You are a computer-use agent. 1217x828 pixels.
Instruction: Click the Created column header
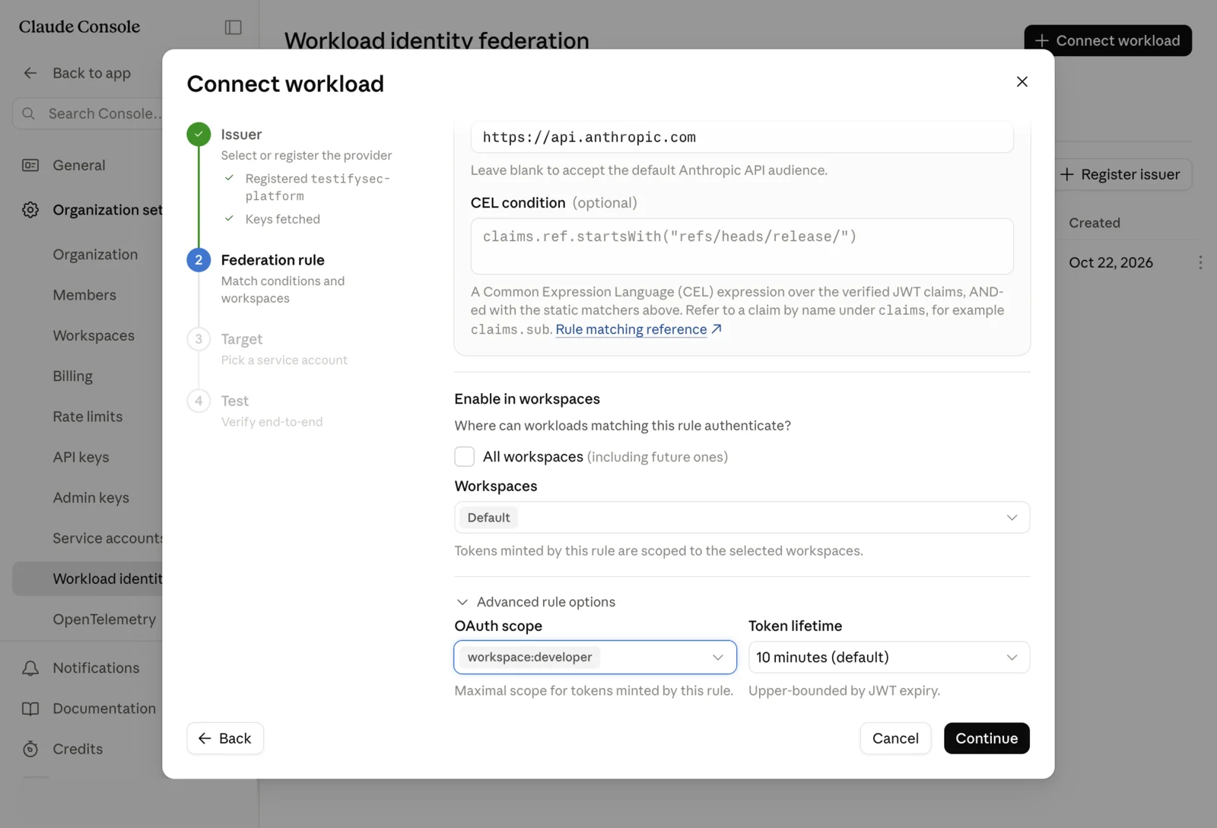(x=1094, y=223)
